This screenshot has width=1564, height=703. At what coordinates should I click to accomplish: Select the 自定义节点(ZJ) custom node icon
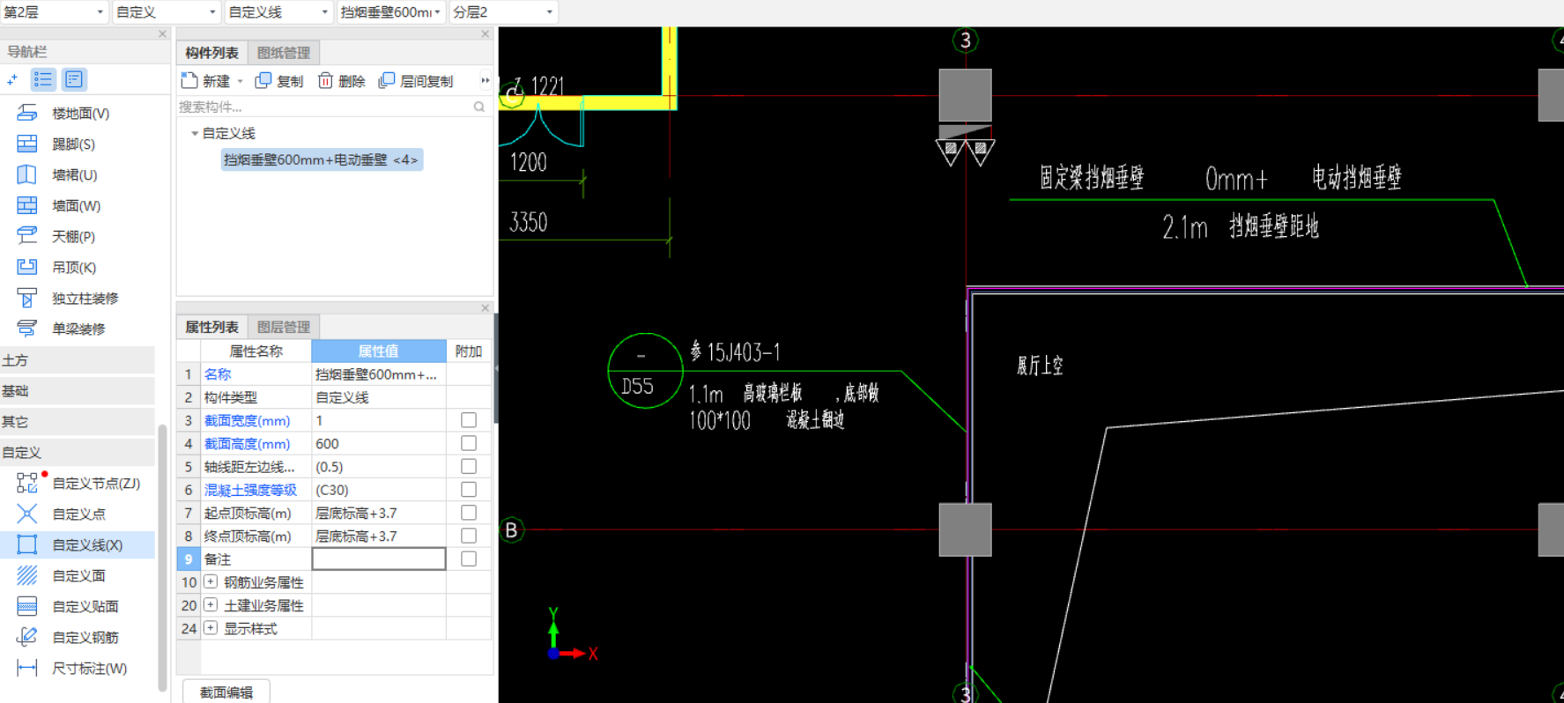(x=27, y=483)
